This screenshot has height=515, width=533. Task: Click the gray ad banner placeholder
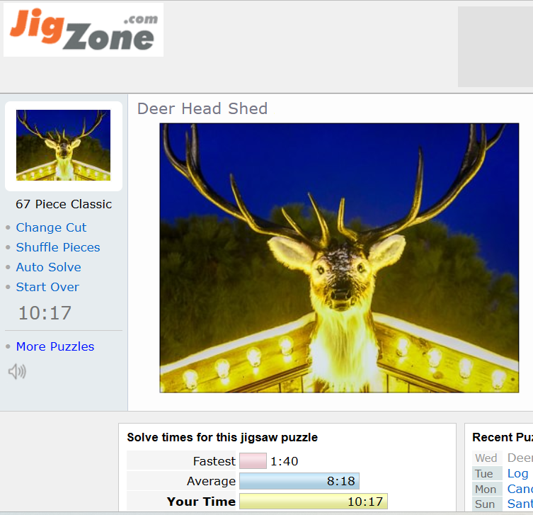[x=495, y=47]
